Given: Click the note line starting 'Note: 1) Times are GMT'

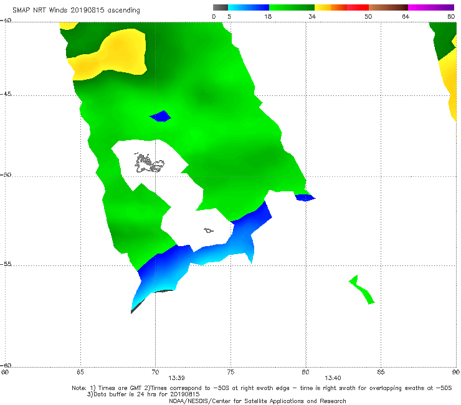Looking at the screenshot, I should [262, 388].
